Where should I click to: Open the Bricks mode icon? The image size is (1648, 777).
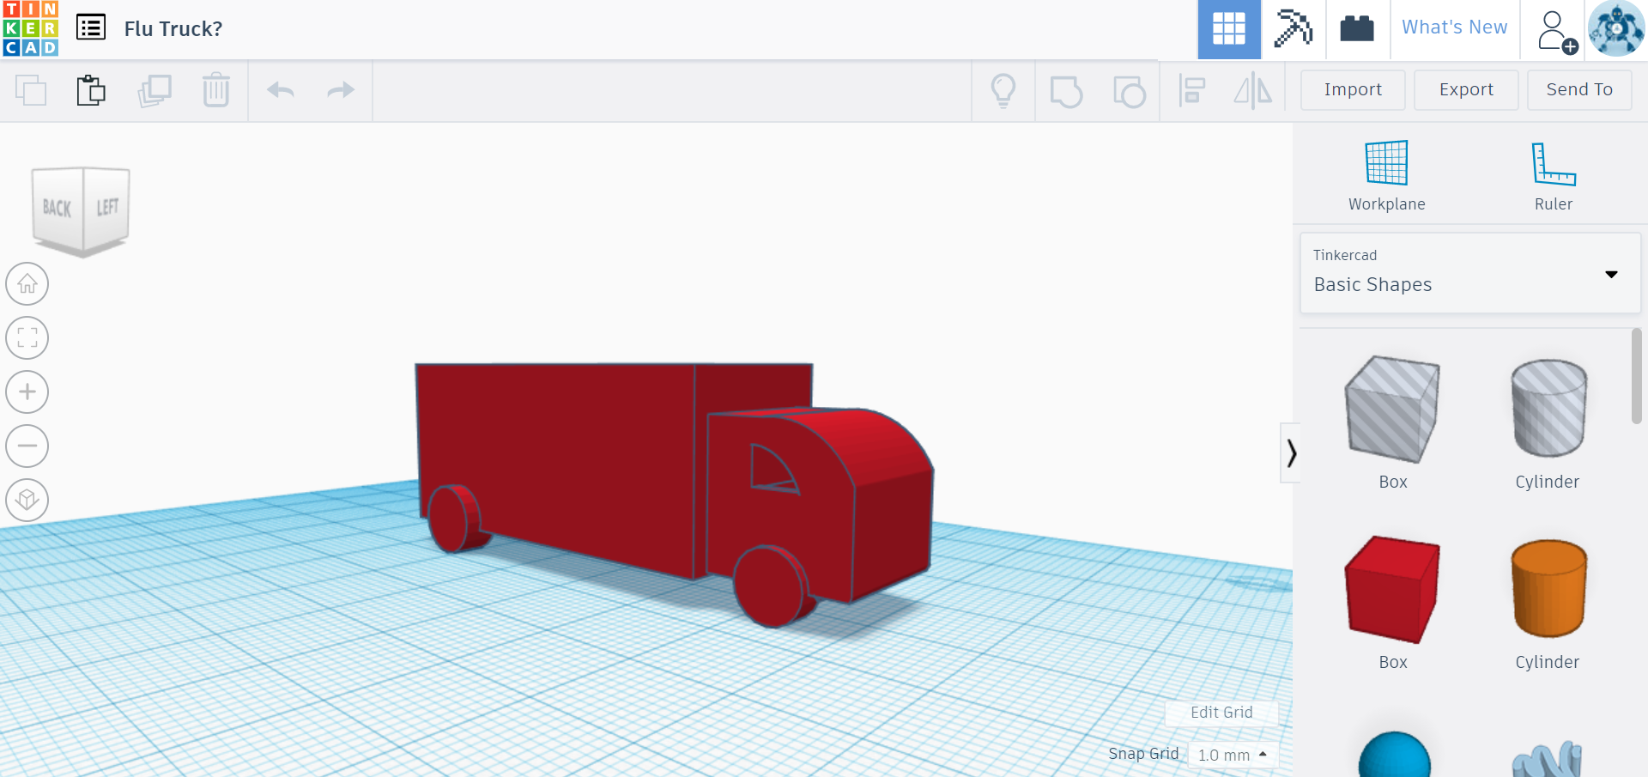(1357, 29)
